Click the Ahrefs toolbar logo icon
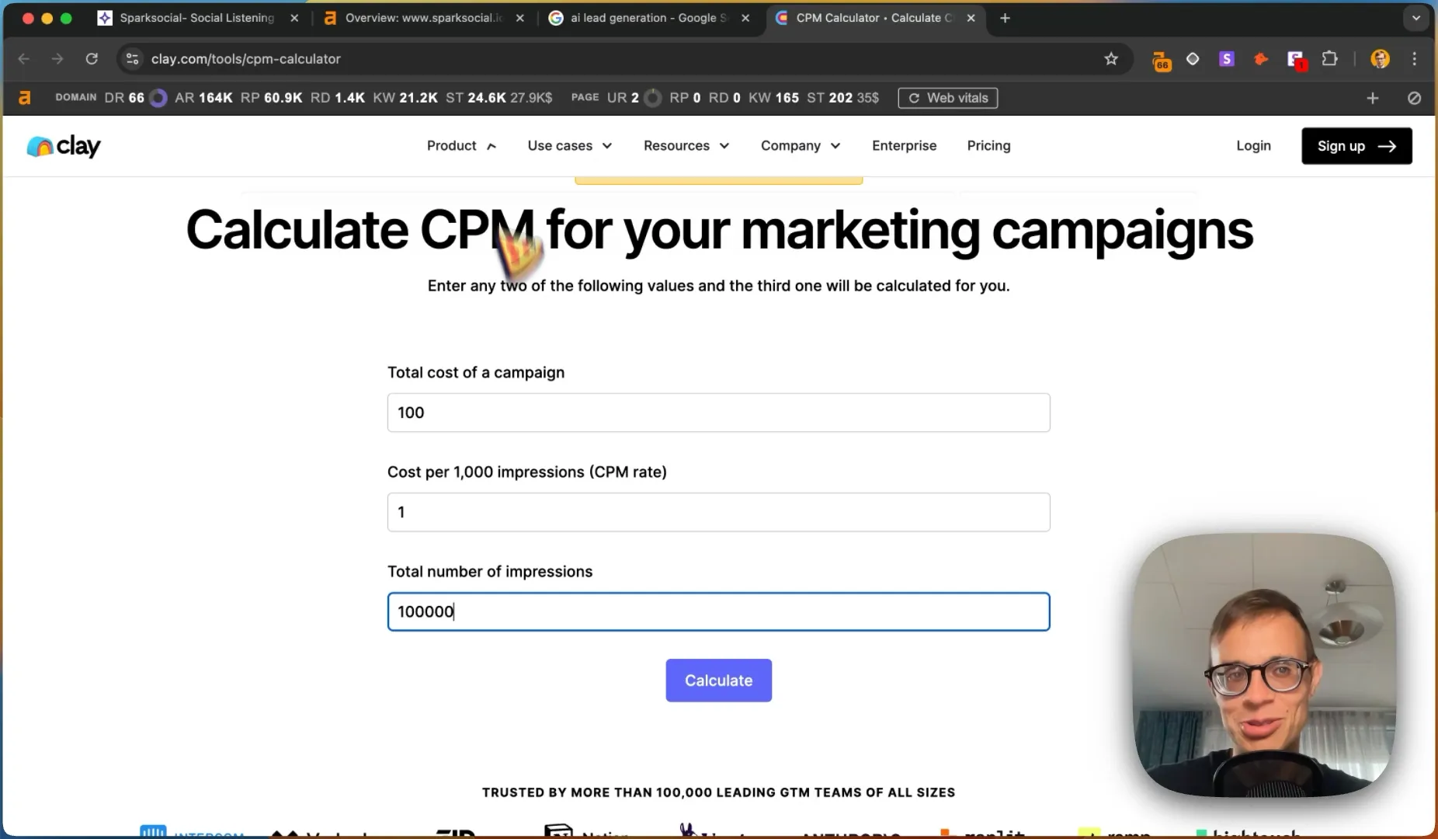This screenshot has height=839, width=1438. click(25, 98)
